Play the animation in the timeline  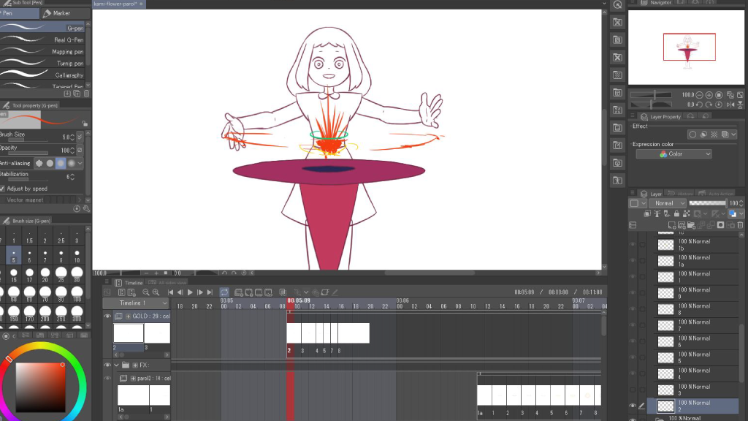[x=190, y=292]
